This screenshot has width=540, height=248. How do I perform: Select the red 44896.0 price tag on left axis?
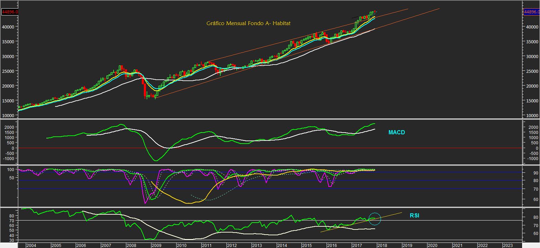[x=10, y=12]
